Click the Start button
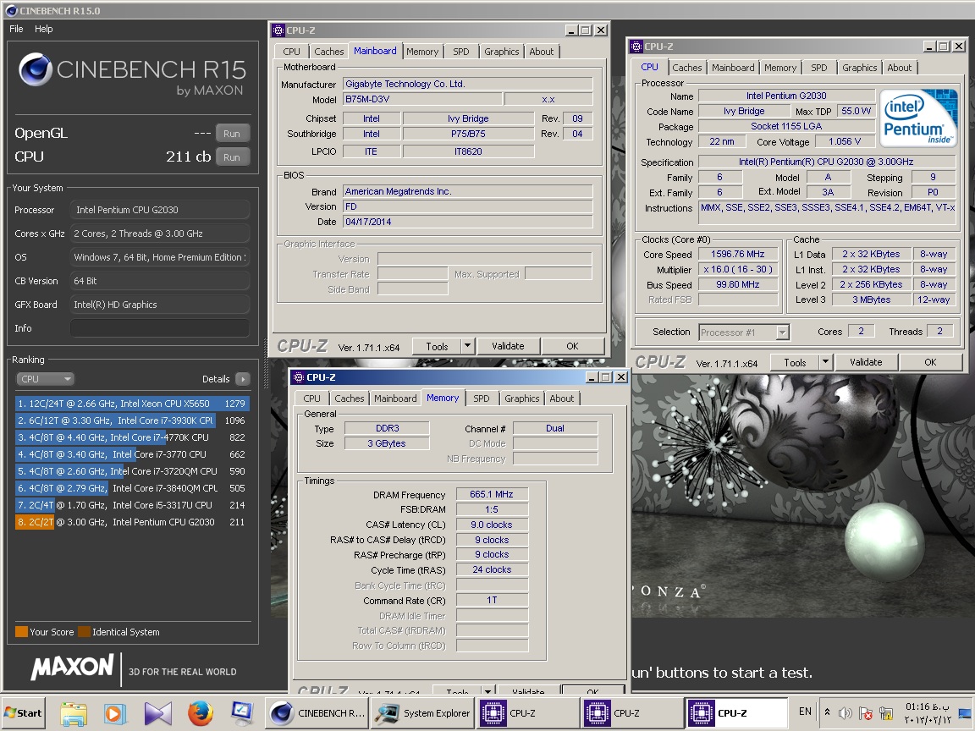Image resolution: width=975 pixels, height=731 pixels. coord(24,713)
